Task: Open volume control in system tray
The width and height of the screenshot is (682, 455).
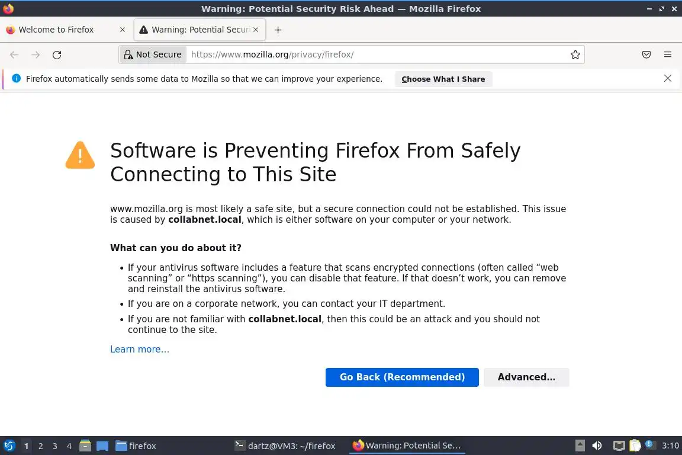Action: tap(597, 446)
